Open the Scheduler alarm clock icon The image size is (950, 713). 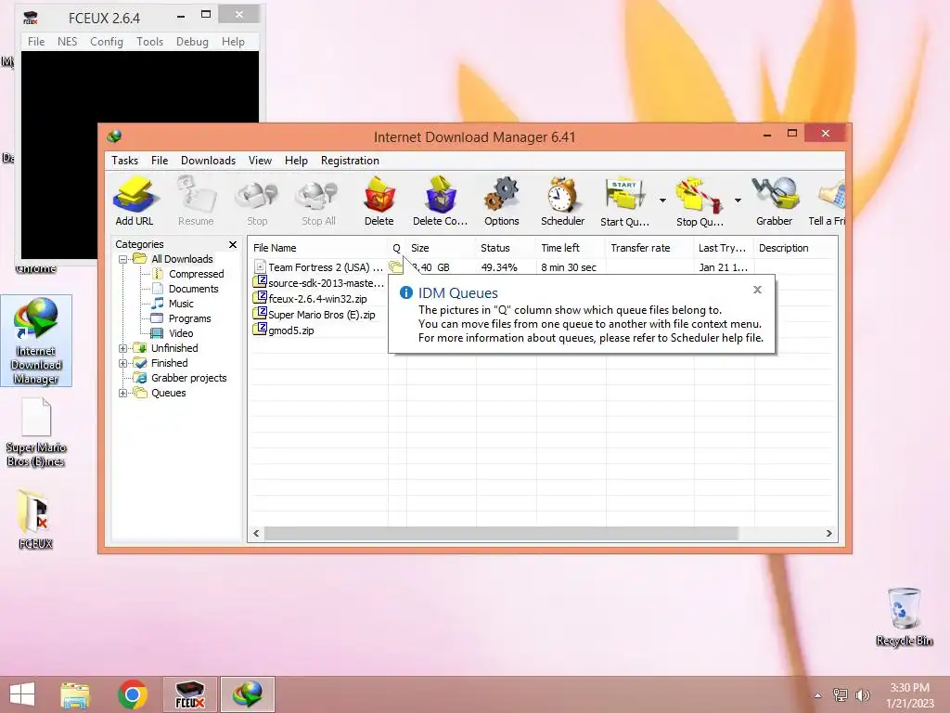[x=563, y=201]
